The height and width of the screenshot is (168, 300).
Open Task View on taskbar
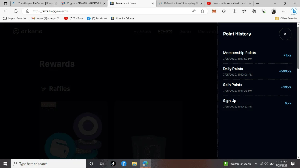tap(102, 164)
